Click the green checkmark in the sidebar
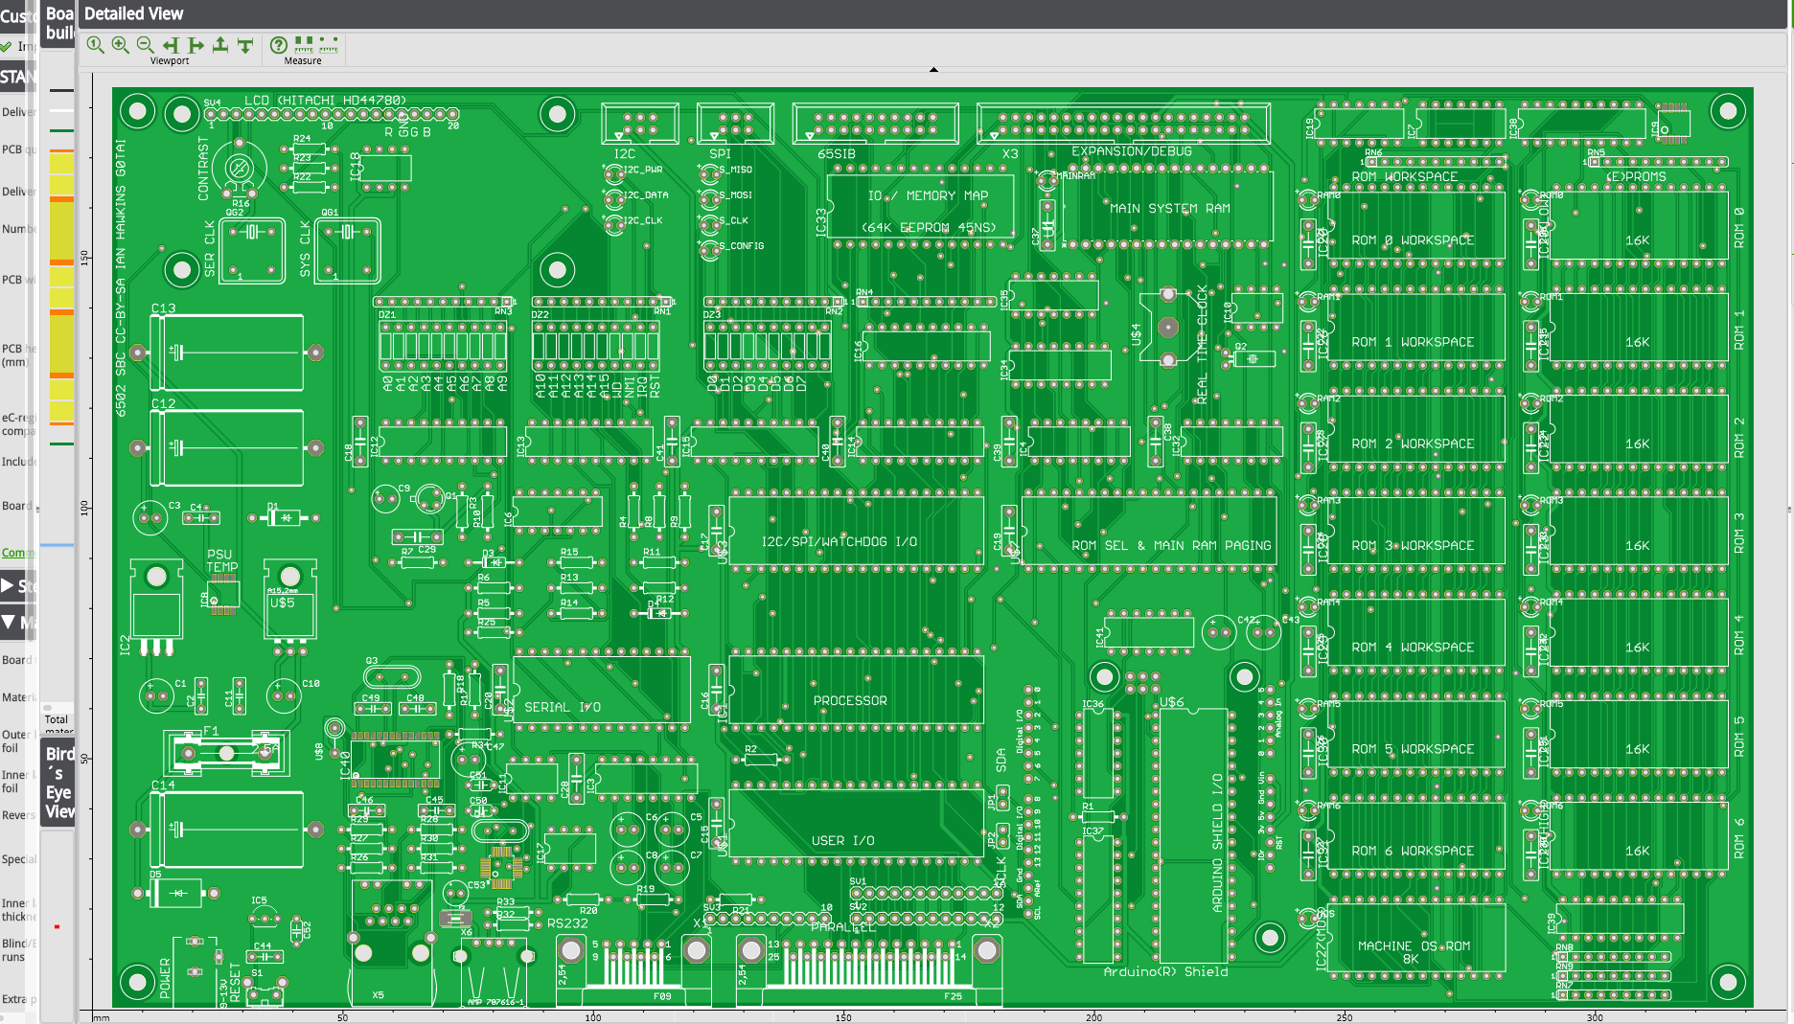 click(x=7, y=46)
